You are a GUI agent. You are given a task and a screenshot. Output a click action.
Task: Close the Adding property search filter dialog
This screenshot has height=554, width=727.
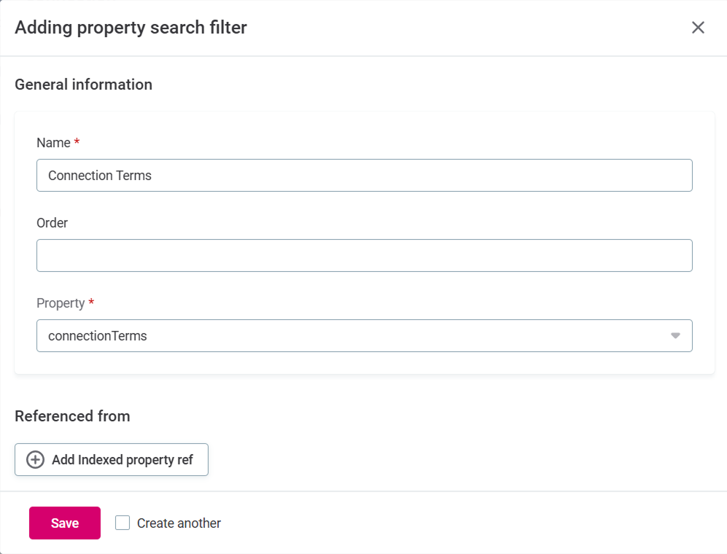pos(698,28)
